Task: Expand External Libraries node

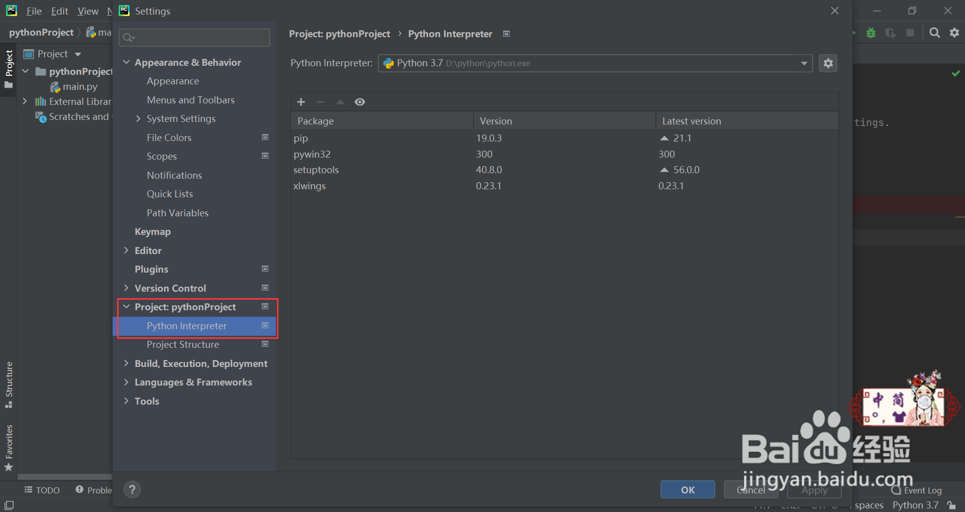Action: pos(25,101)
